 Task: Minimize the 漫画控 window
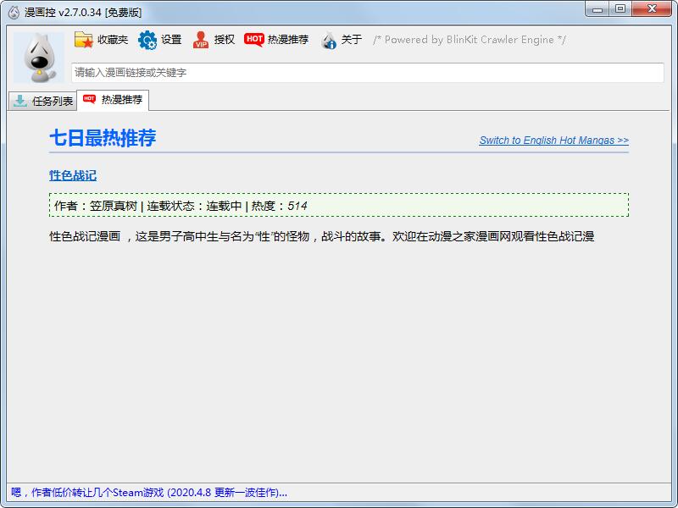click(598, 8)
